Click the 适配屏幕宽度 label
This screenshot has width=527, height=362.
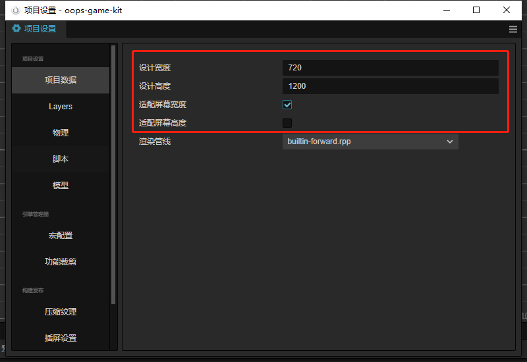tap(163, 105)
